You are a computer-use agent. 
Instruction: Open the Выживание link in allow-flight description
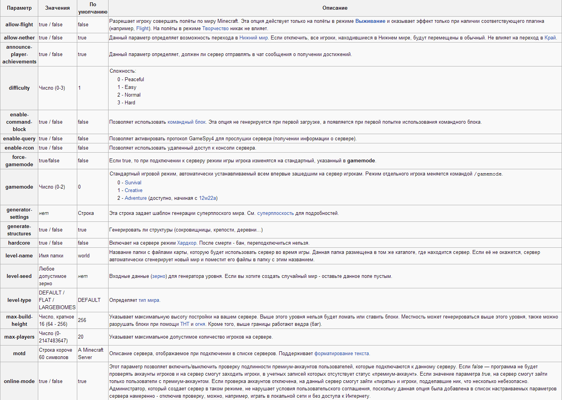tap(370, 21)
